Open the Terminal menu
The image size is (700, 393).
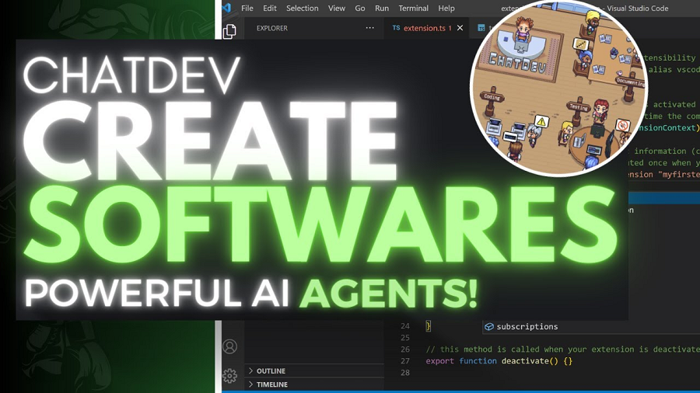(x=413, y=9)
